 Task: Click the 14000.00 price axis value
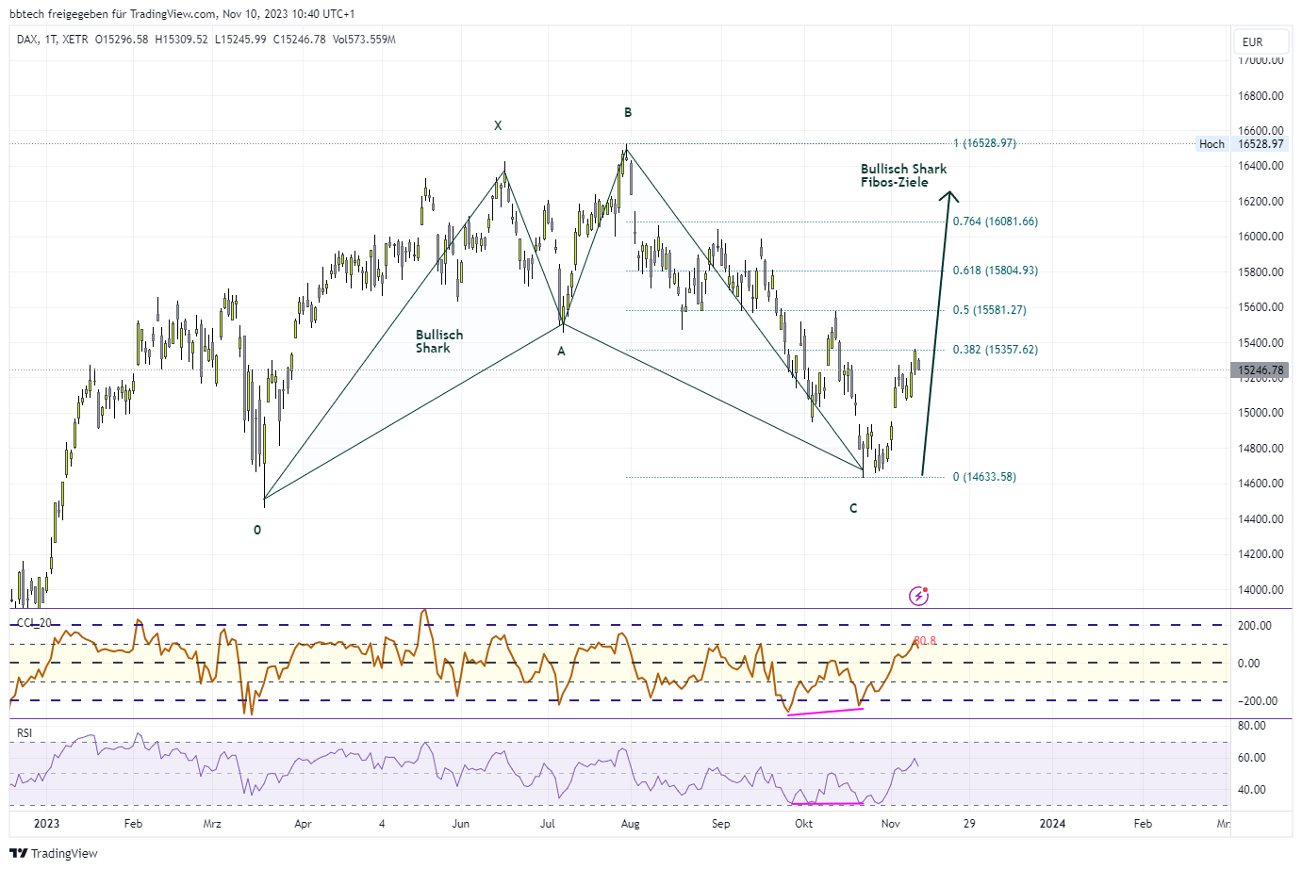[x=1261, y=590]
